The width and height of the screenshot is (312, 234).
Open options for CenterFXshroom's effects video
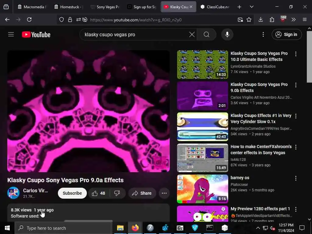296,147
